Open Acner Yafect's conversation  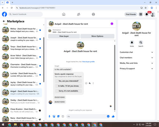21,57
